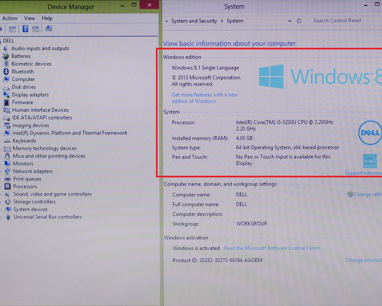Click the Scan for hardware changes toolbar icon

click(x=49, y=29)
